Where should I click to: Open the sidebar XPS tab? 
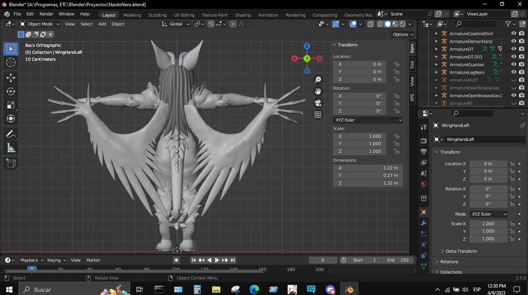tap(412, 98)
